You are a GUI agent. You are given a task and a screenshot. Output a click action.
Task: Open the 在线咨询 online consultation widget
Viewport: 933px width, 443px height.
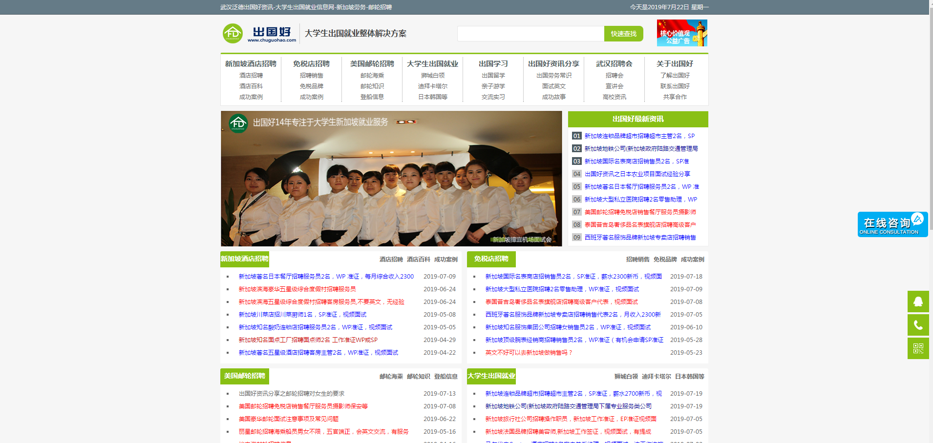pos(892,224)
